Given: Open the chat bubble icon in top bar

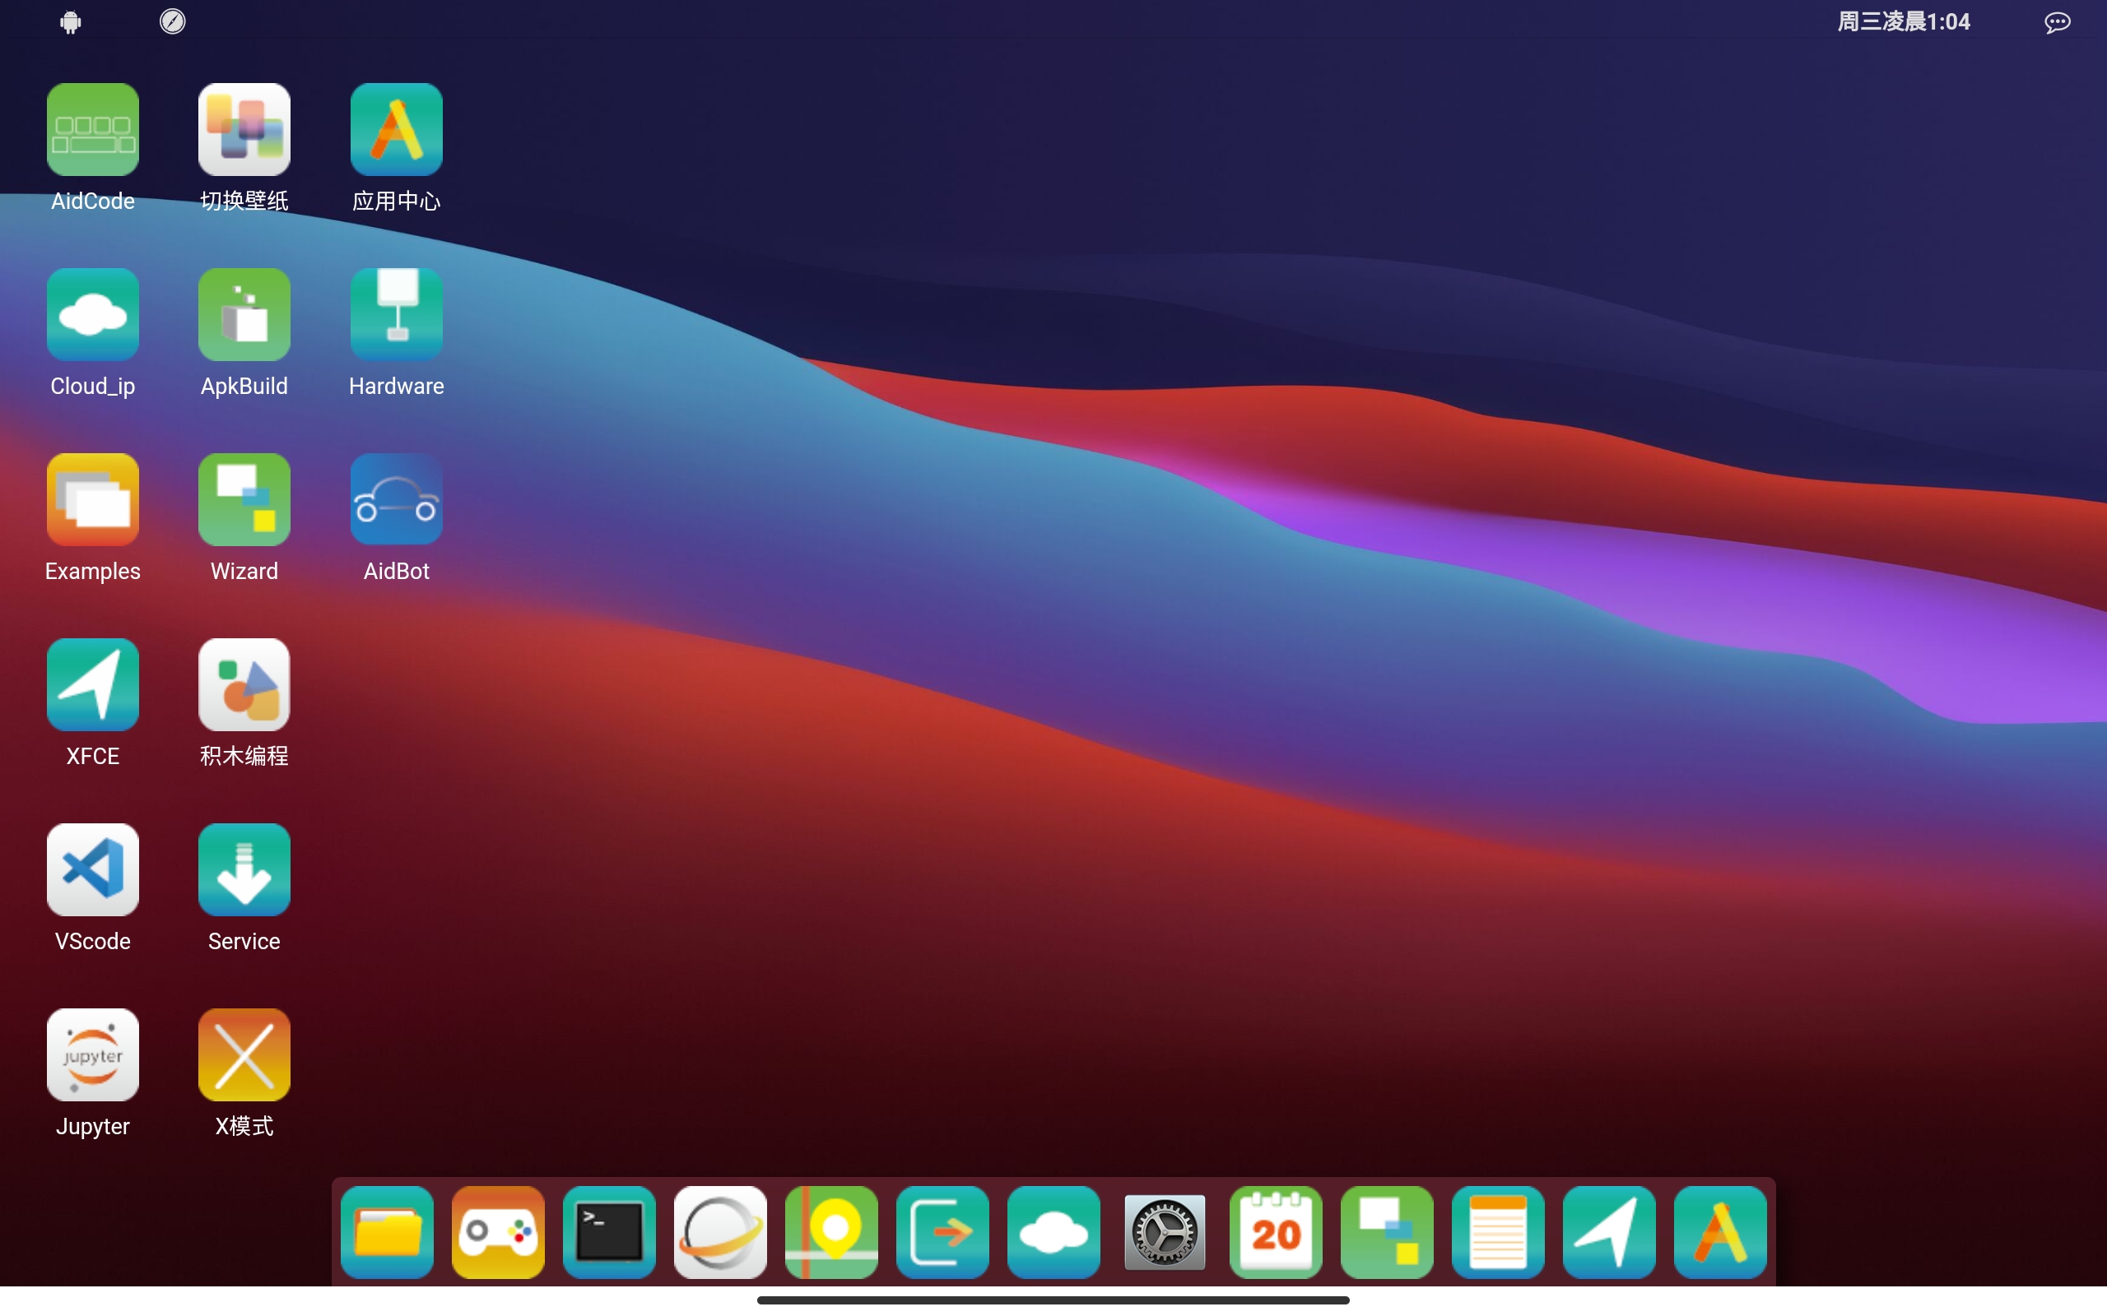Looking at the screenshot, I should tap(2058, 23).
